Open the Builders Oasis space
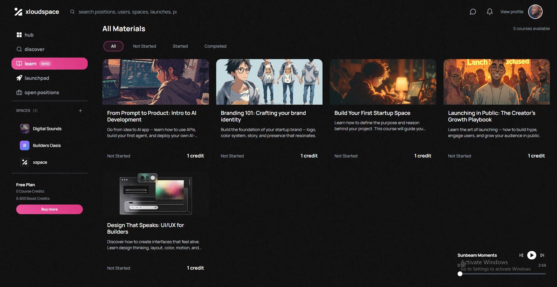This screenshot has width=557, height=287. coord(50,145)
